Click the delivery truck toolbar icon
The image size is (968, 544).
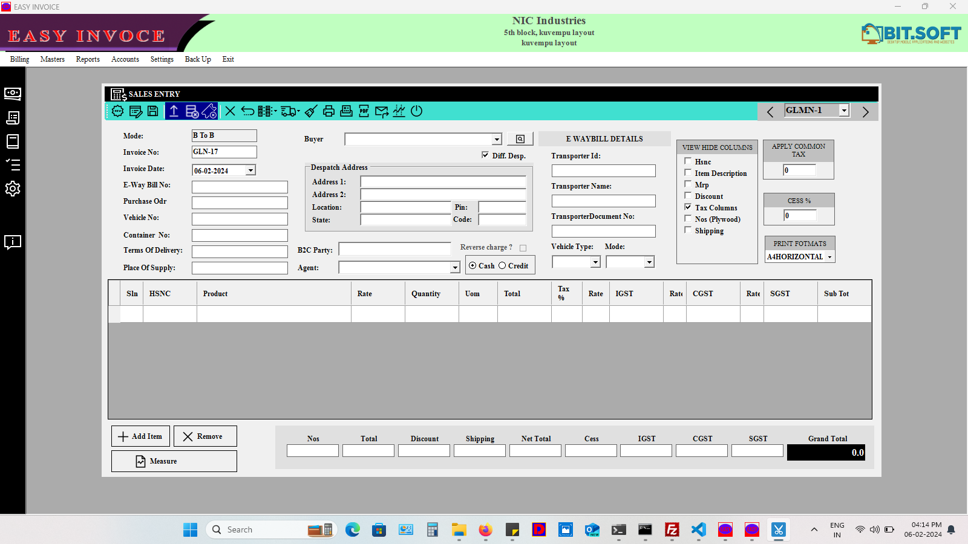(290, 111)
